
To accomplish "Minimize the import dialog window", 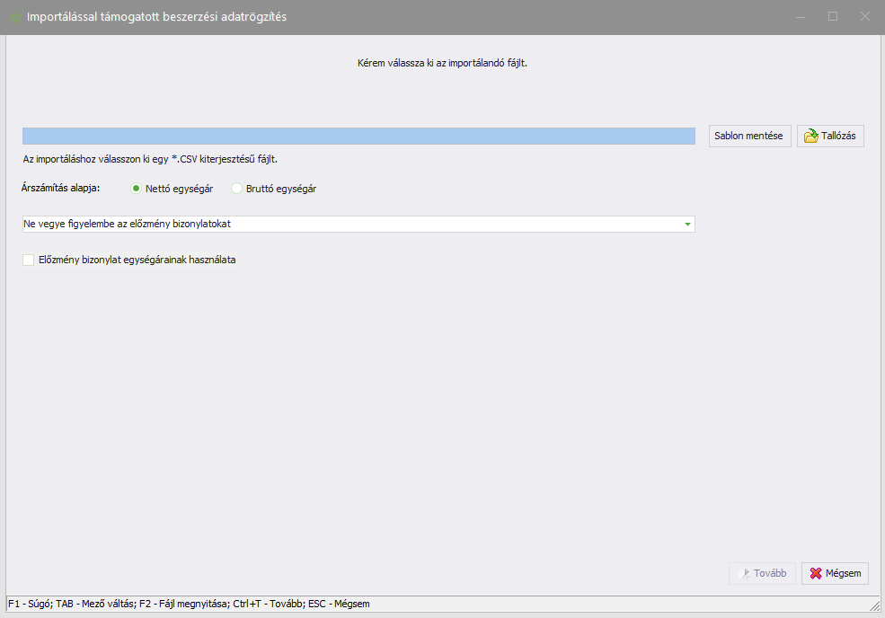I will click(800, 16).
